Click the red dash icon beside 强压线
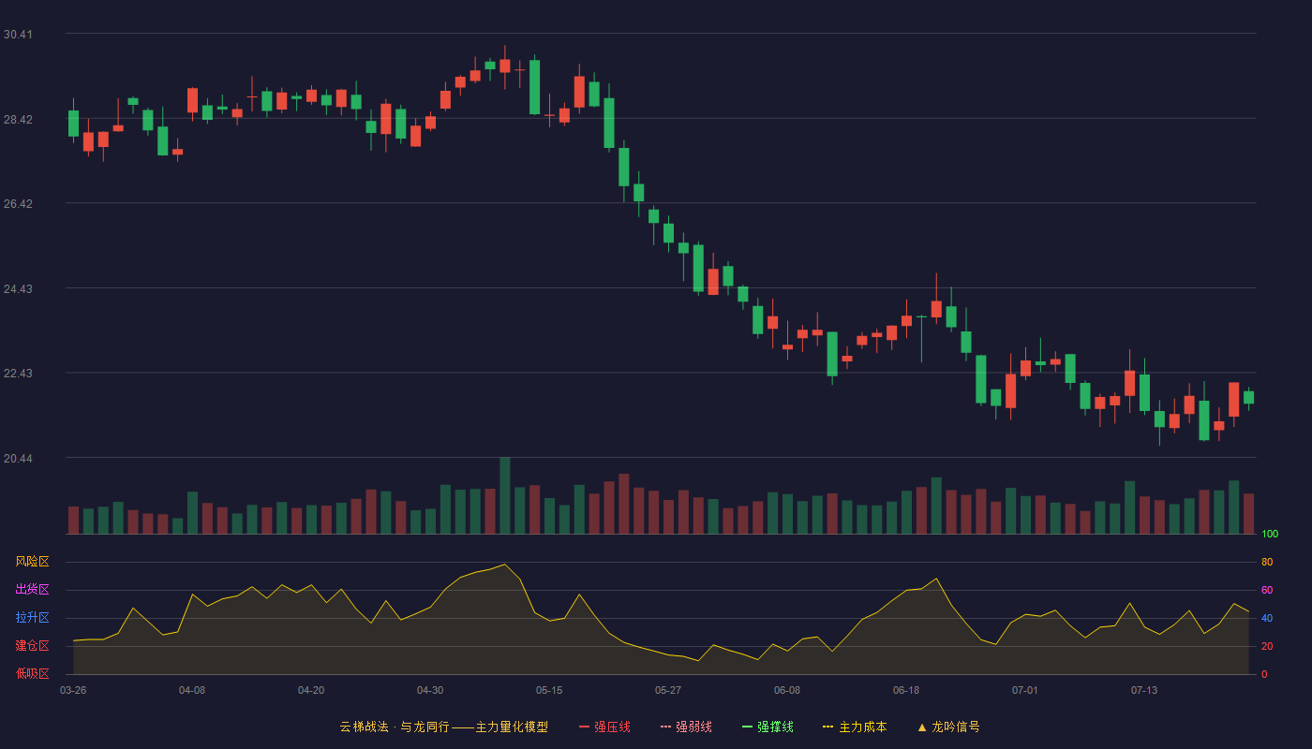Image resolution: width=1312 pixels, height=749 pixels. click(x=584, y=727)
